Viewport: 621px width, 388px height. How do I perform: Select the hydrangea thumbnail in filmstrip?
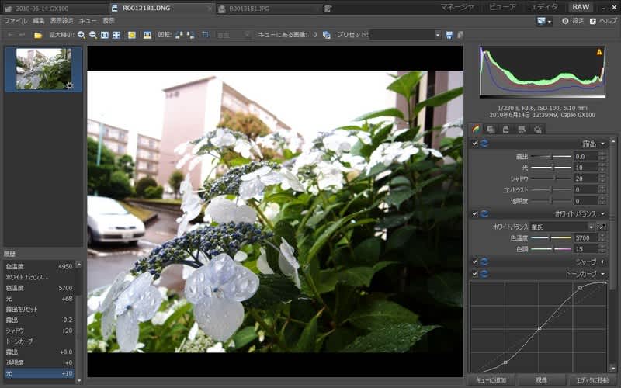(43, 69)
